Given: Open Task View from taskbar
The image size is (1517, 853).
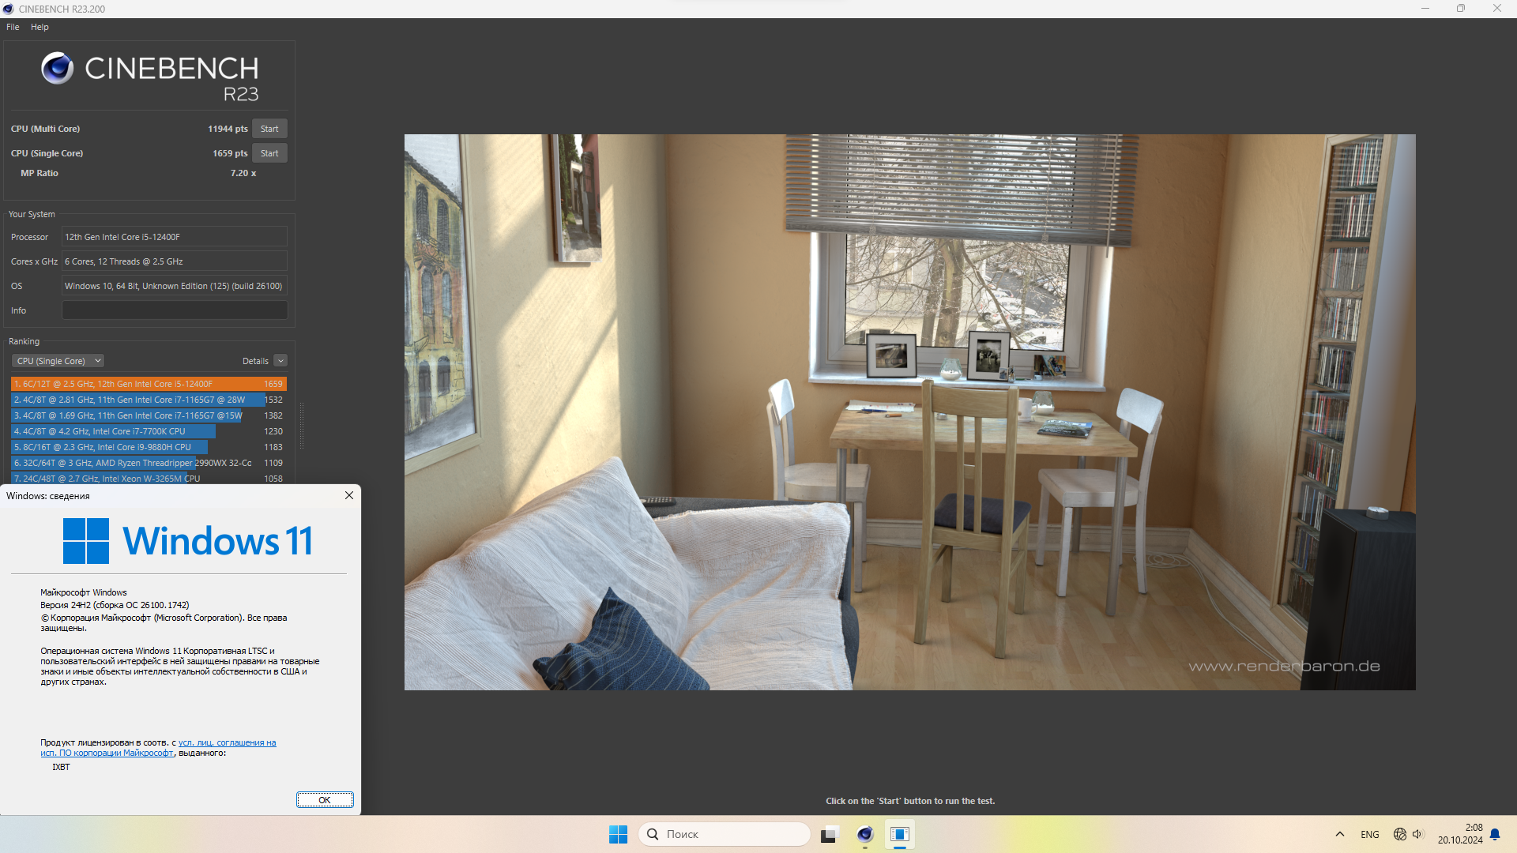Looking at the screenshot, I should click(829, 834).
